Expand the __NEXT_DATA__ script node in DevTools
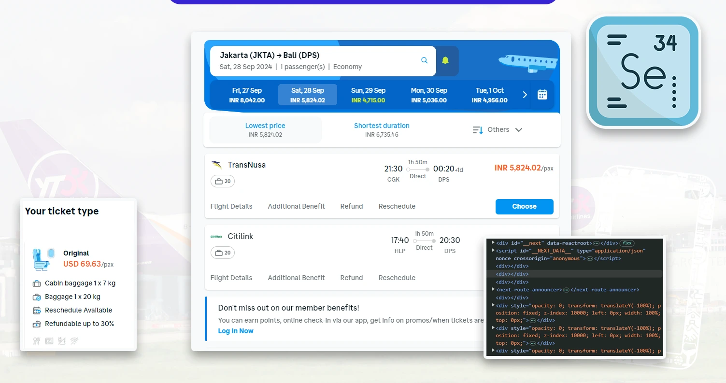Screen dimensions: 726x383 tap(493, 250)
